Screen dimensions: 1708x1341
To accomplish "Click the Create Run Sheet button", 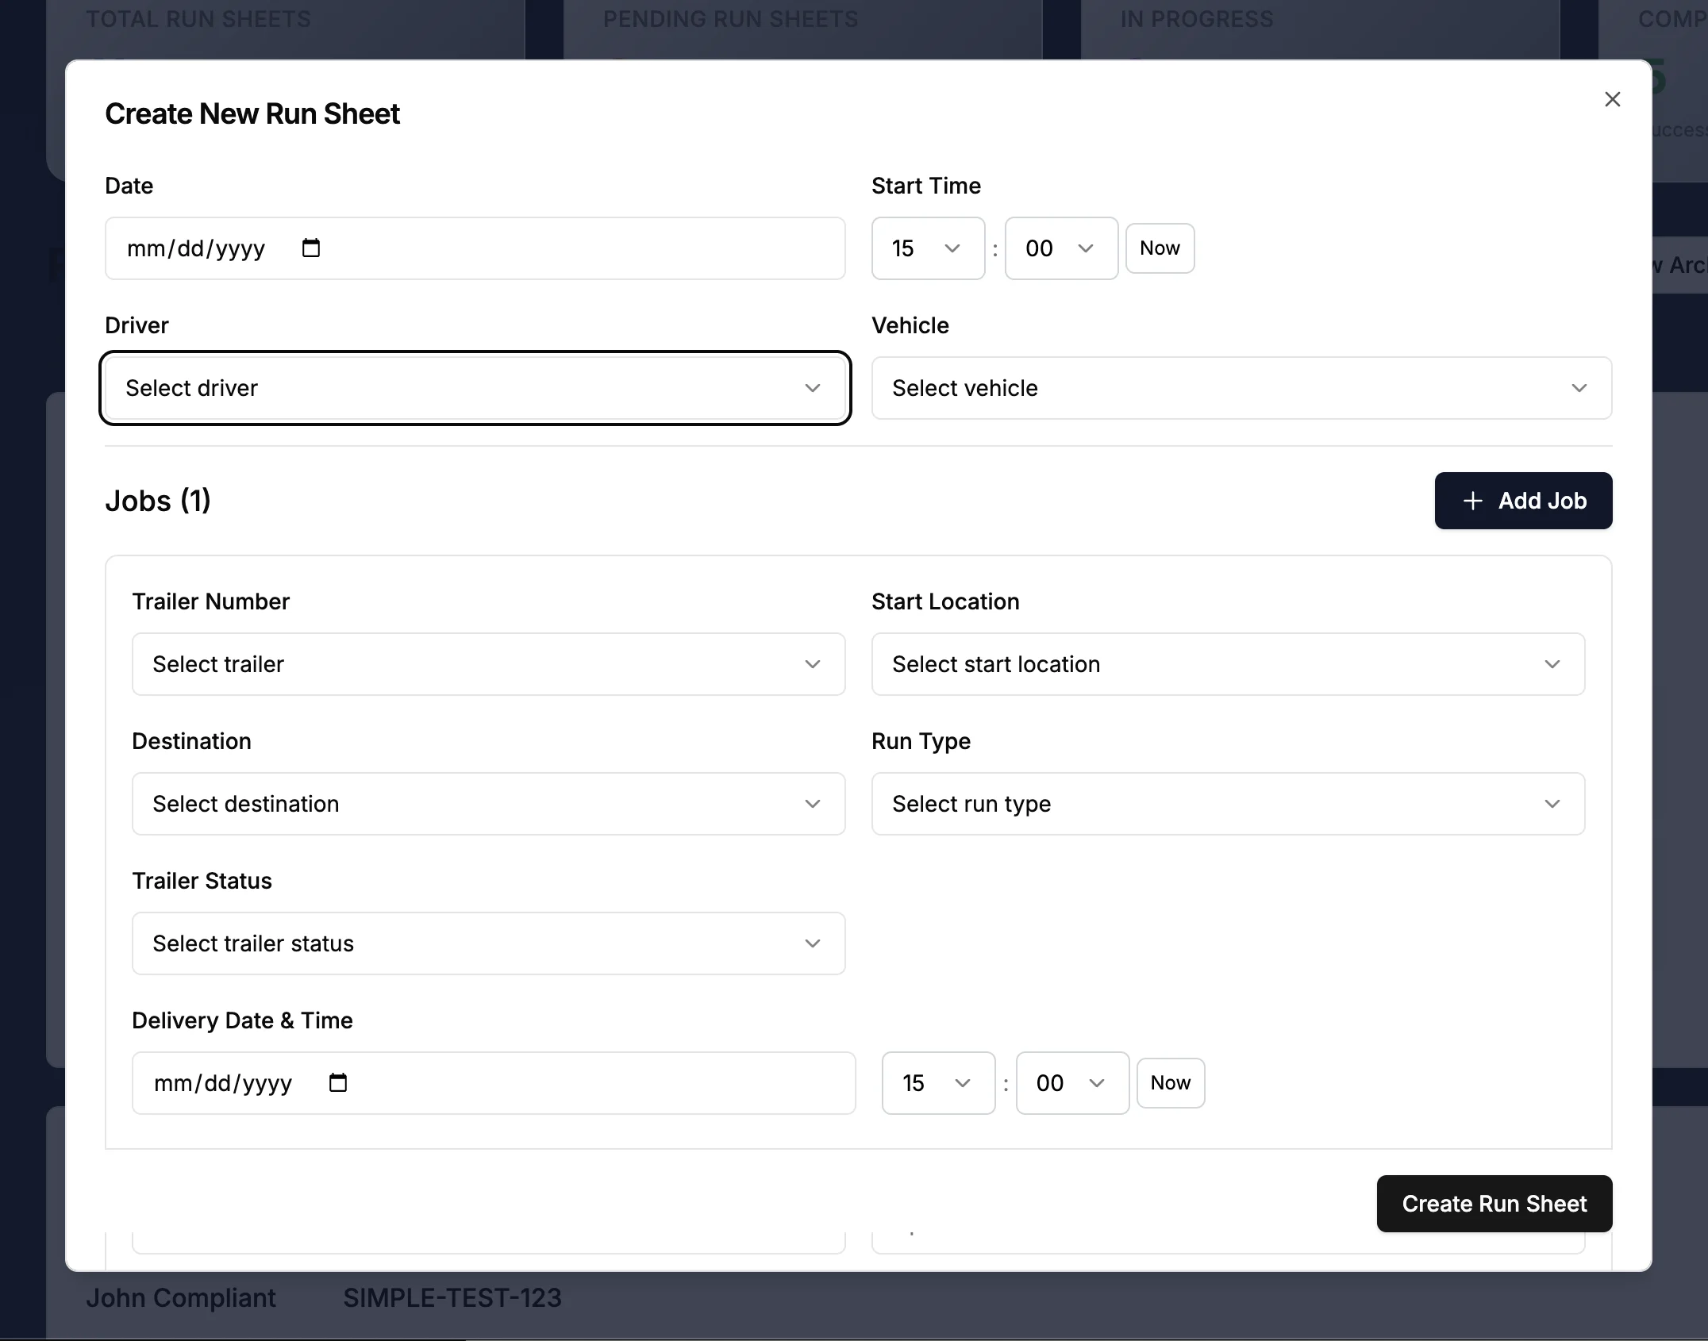I will [1494, 1204].
